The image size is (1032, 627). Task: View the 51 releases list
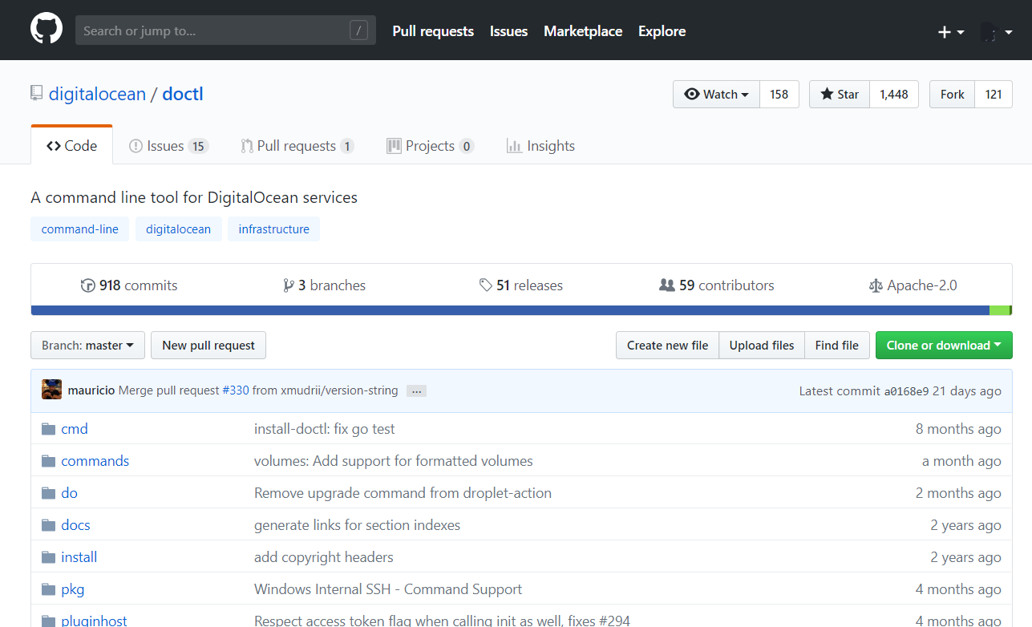click(520, 285)
